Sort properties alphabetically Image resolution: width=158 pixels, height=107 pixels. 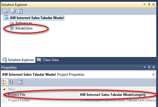(x=11, y=82)
